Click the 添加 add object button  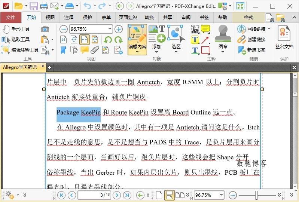(157, 37)
